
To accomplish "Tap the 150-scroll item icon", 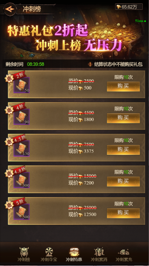I will [x=22, y=148].
